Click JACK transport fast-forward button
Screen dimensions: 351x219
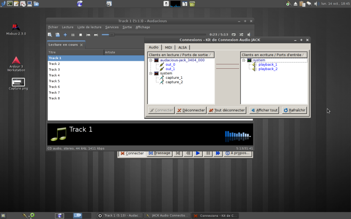[218, 153]
